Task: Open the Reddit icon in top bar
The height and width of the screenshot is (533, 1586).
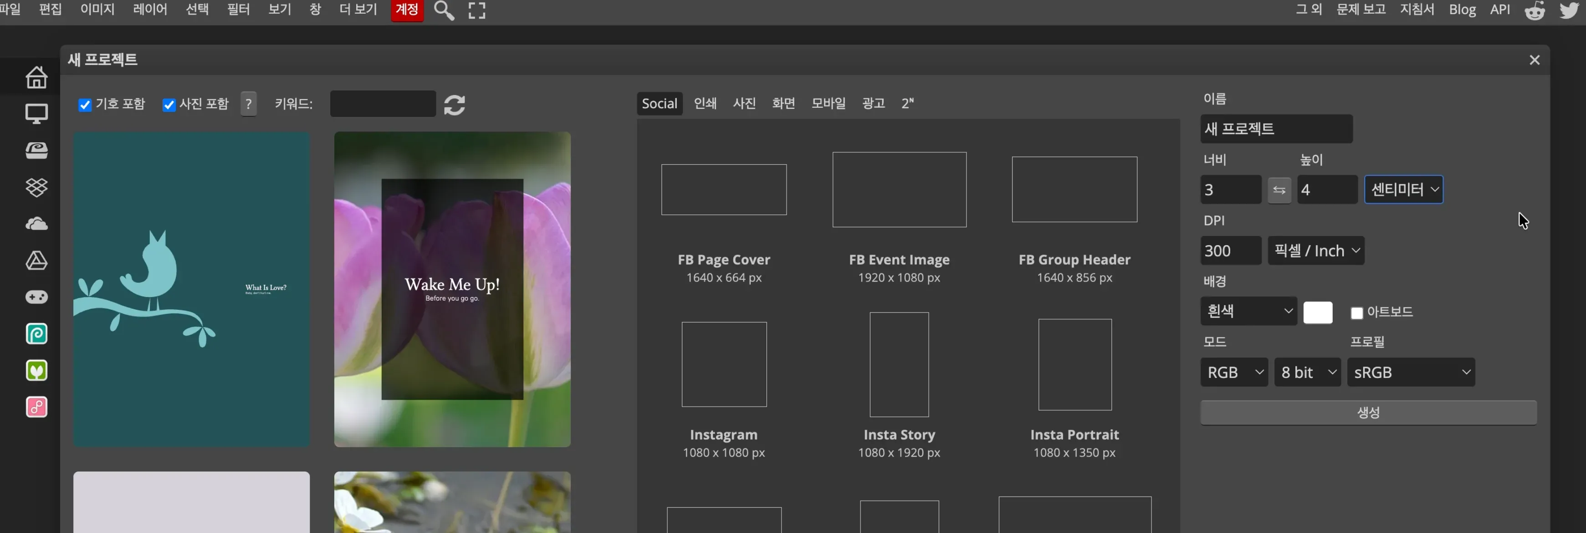Action: tap(1535, 10)
